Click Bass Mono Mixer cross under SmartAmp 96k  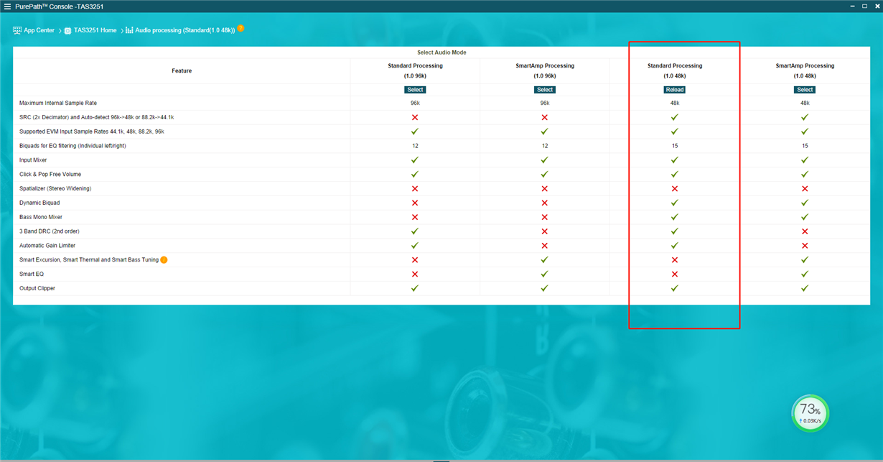click(x=545, y=217)
